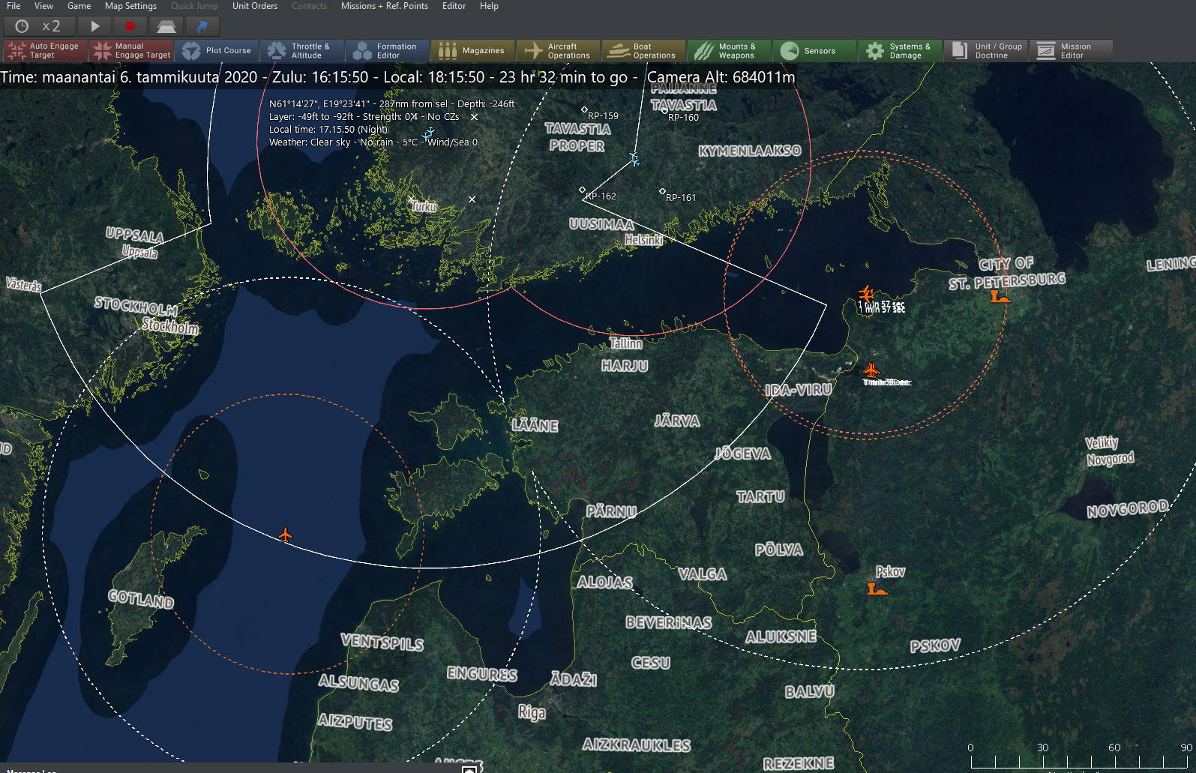Show the Magazines window
Screen dimensions: 1196x773
[472, 50]
